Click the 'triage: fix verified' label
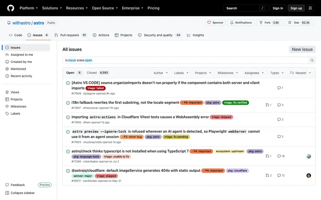The height and width of the screenshot is (200, 321). coord(235,102)
